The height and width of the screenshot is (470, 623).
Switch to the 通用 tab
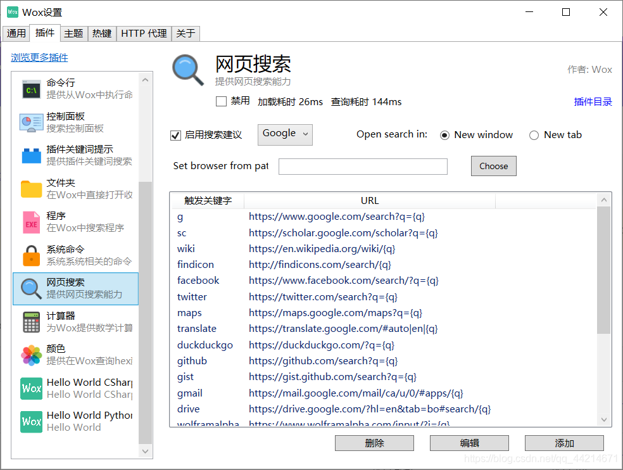click(16, 34)
